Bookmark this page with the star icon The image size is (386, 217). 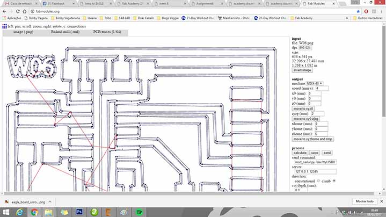tap(358, 11)
